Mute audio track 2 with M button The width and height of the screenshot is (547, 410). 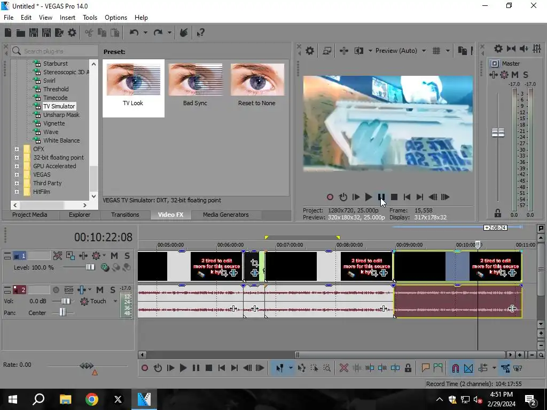(x=100, y=290)
